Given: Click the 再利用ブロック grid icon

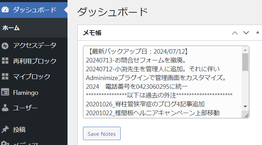Looking at the screenshot, I should pyautogui.click(x=5, y=61).
